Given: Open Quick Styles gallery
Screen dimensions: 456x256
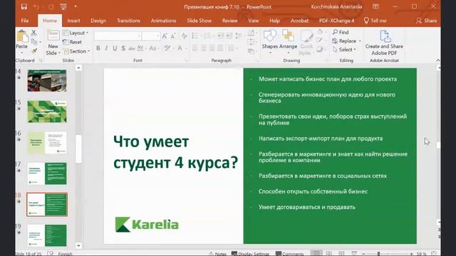Looking at the screenshot, I should click(x=306, y=43).
